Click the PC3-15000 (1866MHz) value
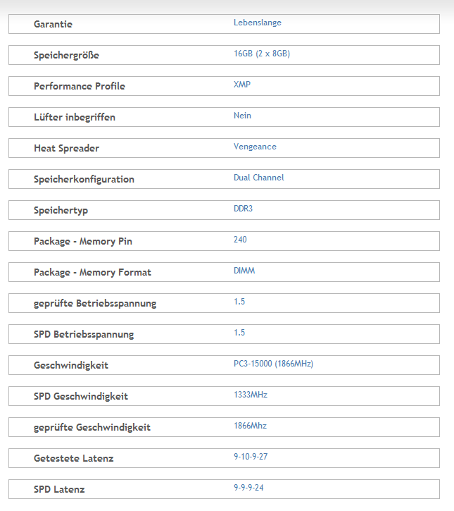Viewport: 454px width, 511px height. pyautogui.click(x=273, y=364)
